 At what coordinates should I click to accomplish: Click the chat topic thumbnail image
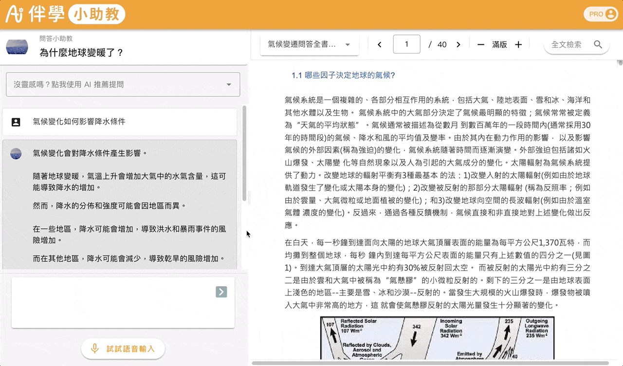point(17,47)
